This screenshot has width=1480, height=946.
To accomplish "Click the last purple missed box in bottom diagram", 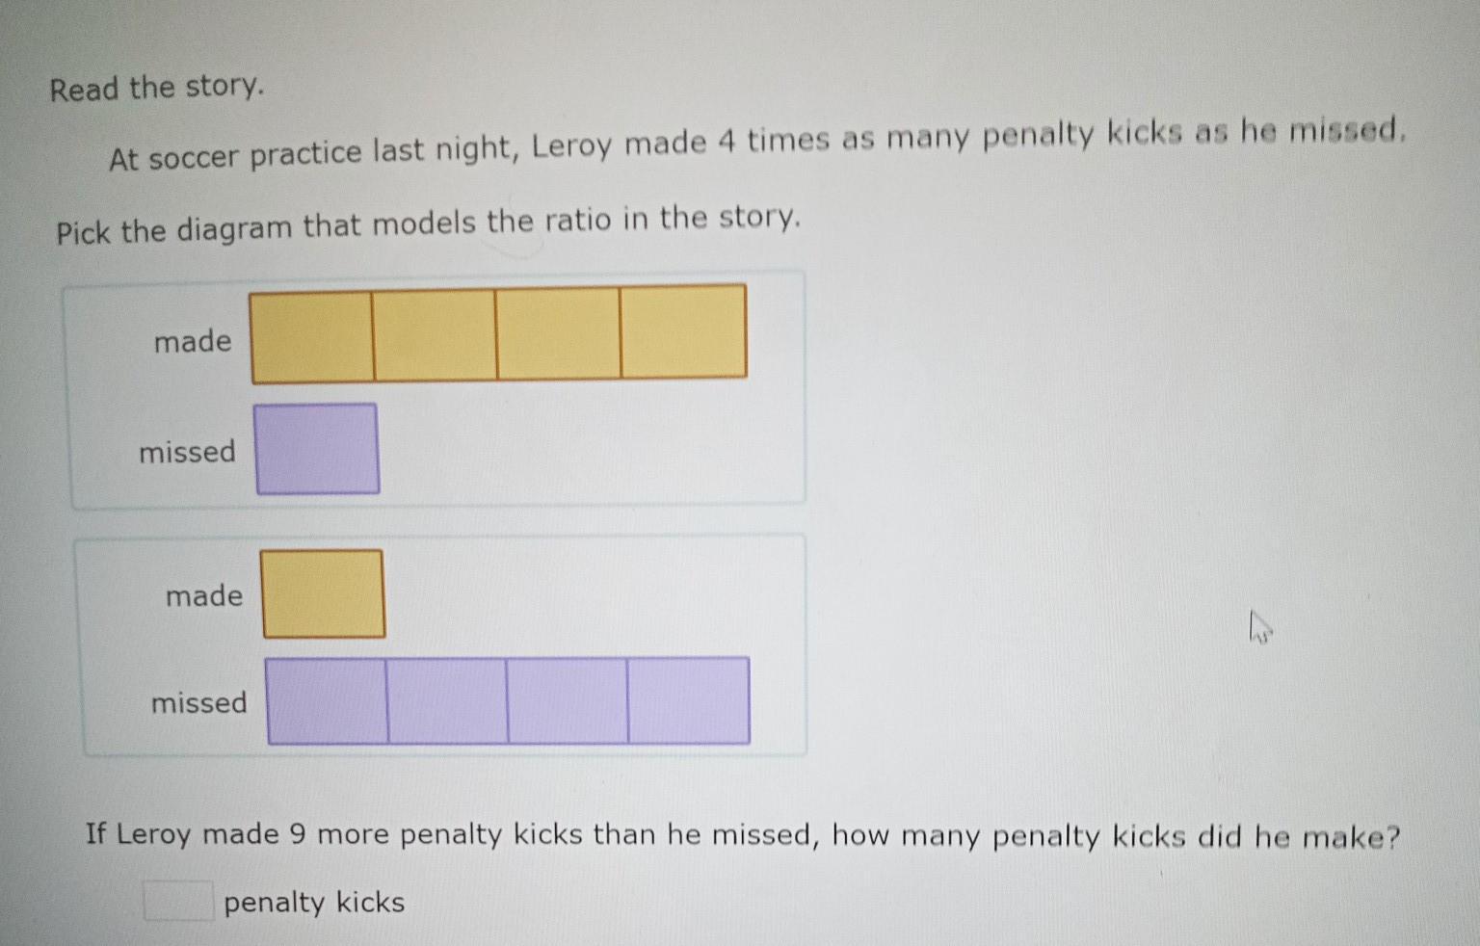I will tap(689, 700).
